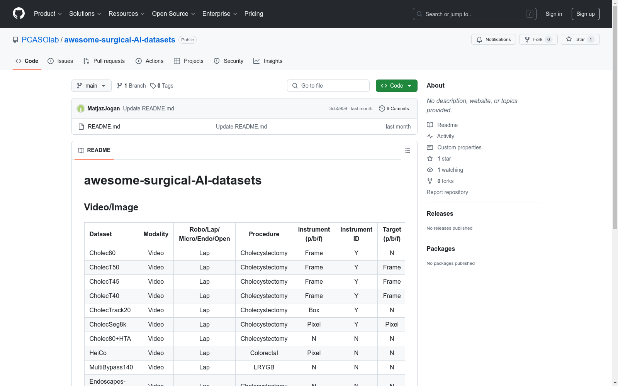618x386 pixels.
Task: Open the Releases heading link
Action: click(440, 213)
